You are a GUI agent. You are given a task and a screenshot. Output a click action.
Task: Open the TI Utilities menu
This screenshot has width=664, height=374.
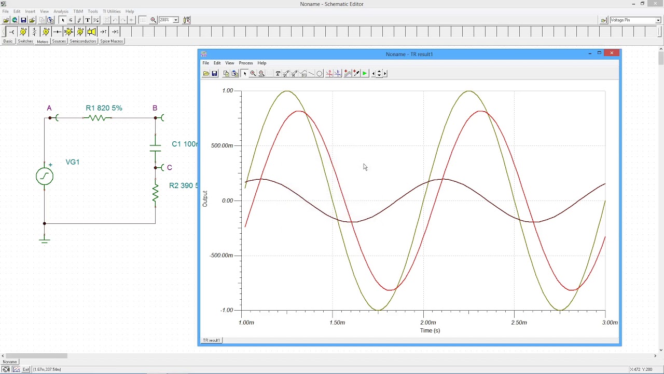(112, 11)
